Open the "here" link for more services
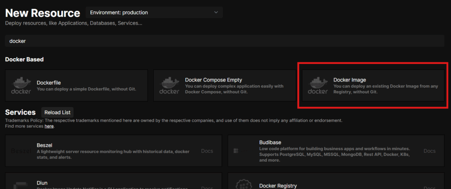 pyautogui.click(x=49, y=126)
